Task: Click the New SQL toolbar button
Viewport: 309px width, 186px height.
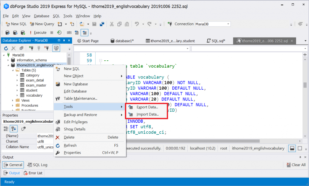Action: [16, 24]
